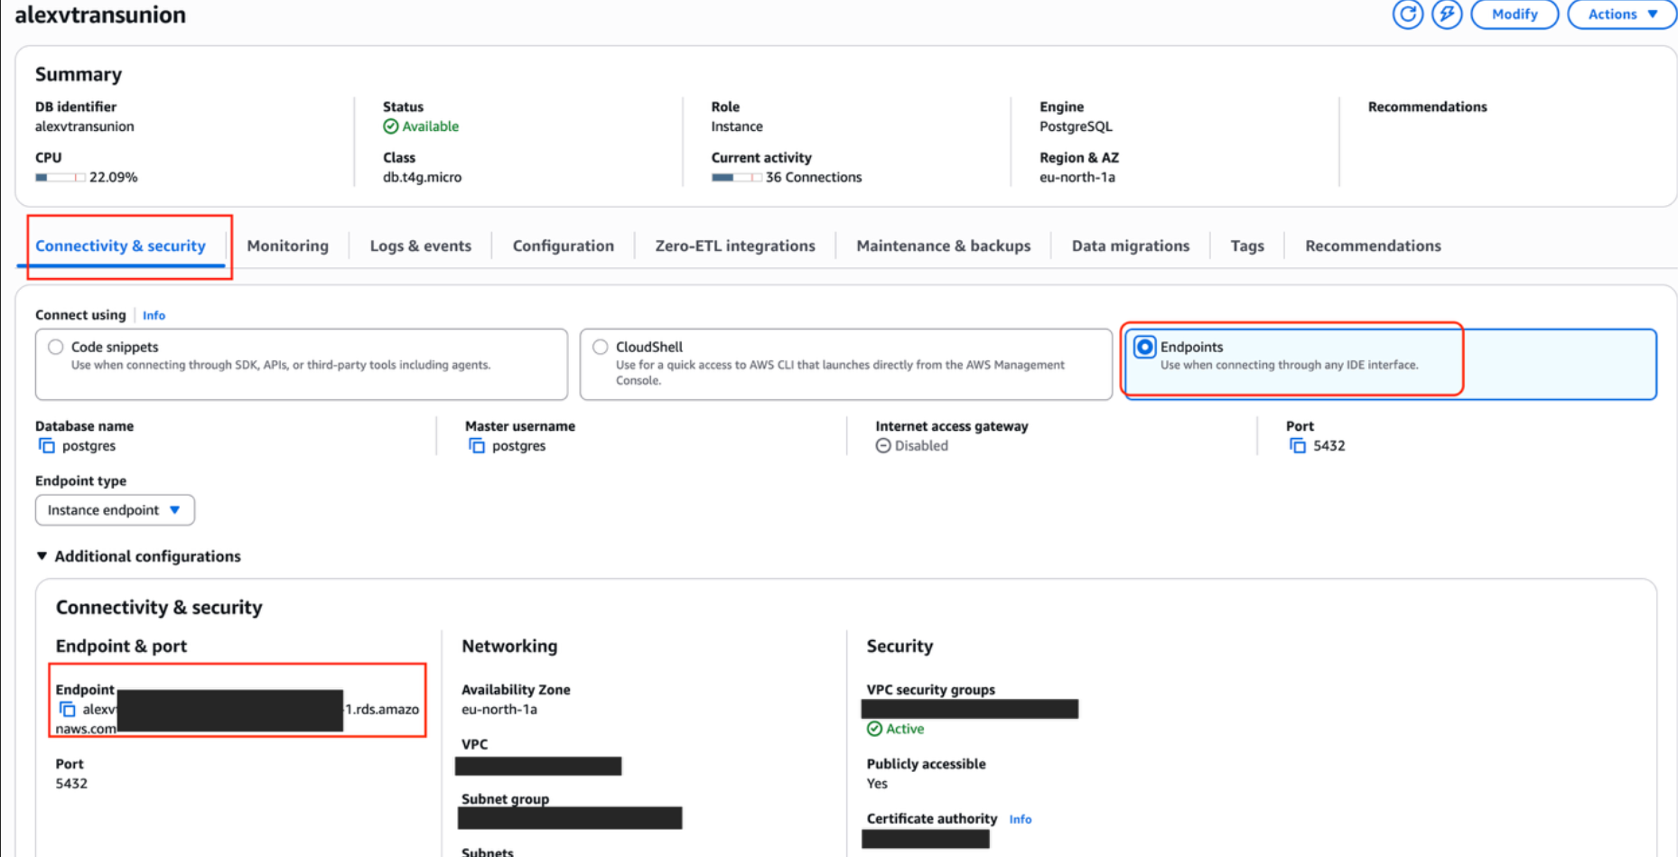The height and width of the screenshot is (857, 1678).
Task: Click the Active security group check icon
Action: (x=874, y=729)
